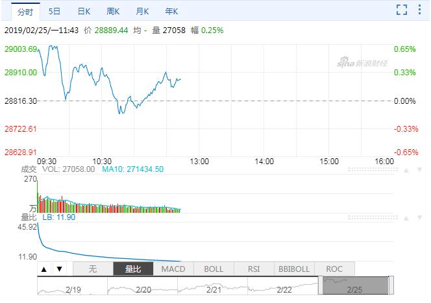Choose the ROC indicator button
431x303 pixels.
334,269
